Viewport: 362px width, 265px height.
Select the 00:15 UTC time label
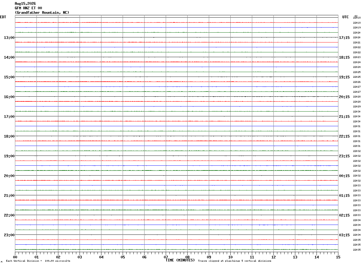(344, 176)
